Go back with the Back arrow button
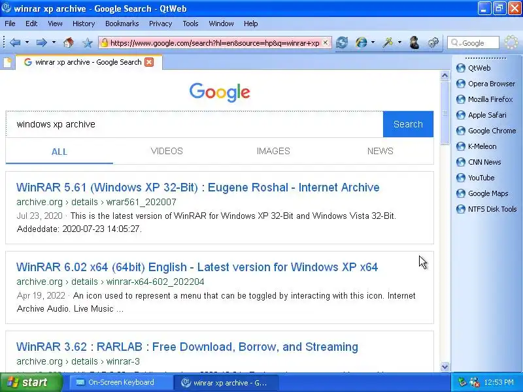Screen dimensions: 523x392 [x=15, y=42]
